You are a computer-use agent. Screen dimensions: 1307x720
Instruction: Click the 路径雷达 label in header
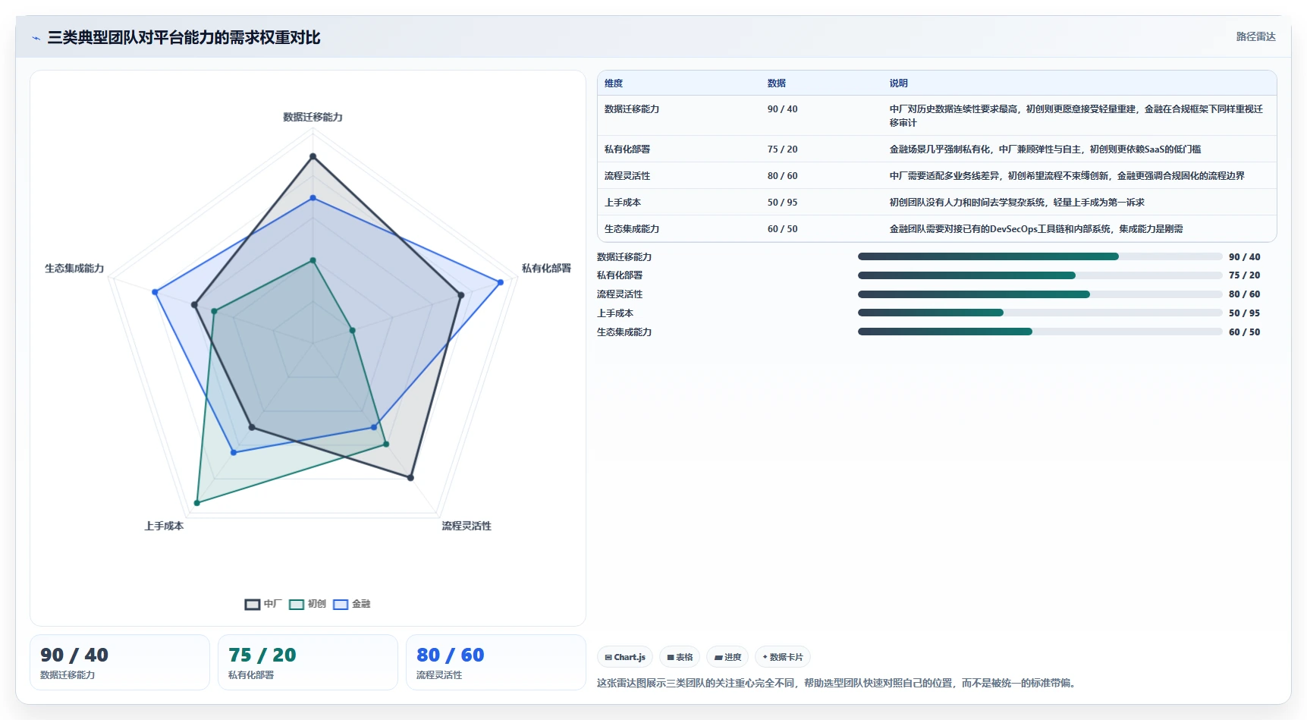coord(1255,36)
